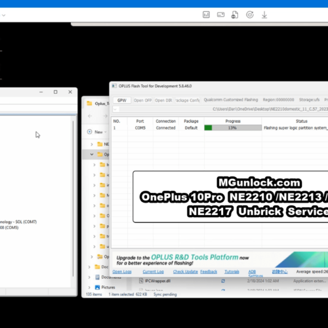Go back with File Explorer back arrow

90,116
